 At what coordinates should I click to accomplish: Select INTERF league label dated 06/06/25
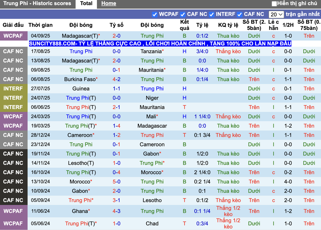13,107
